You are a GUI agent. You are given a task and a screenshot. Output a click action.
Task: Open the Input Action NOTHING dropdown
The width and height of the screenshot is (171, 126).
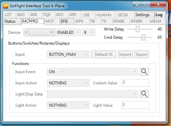coord(68,83)
